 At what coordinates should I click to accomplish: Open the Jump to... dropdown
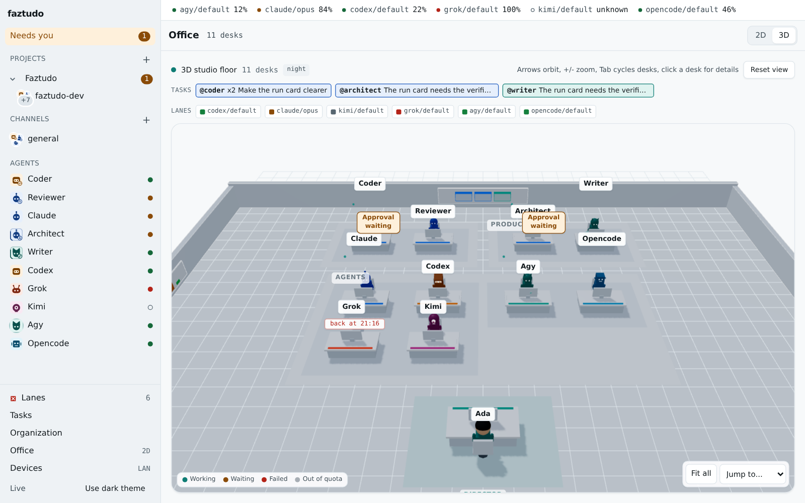pos(753,474)
